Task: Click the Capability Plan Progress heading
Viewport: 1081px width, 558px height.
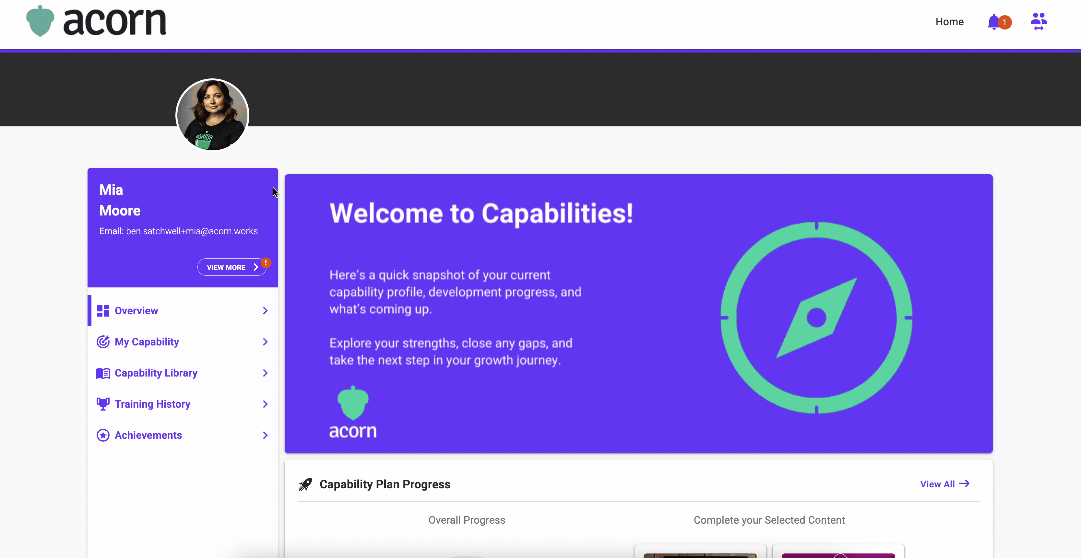Action: point(385,484)
